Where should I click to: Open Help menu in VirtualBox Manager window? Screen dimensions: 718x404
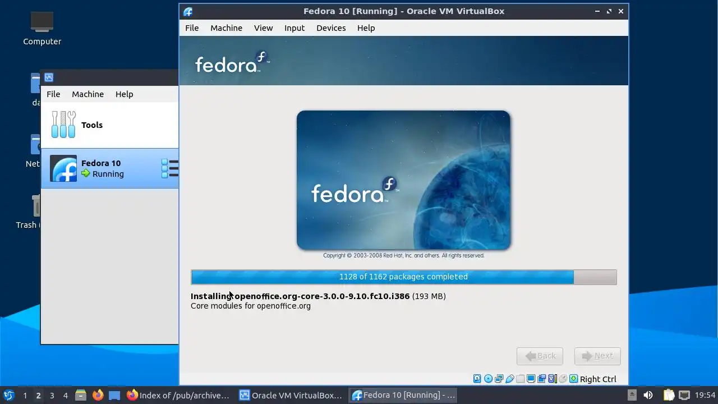[124, 94]
